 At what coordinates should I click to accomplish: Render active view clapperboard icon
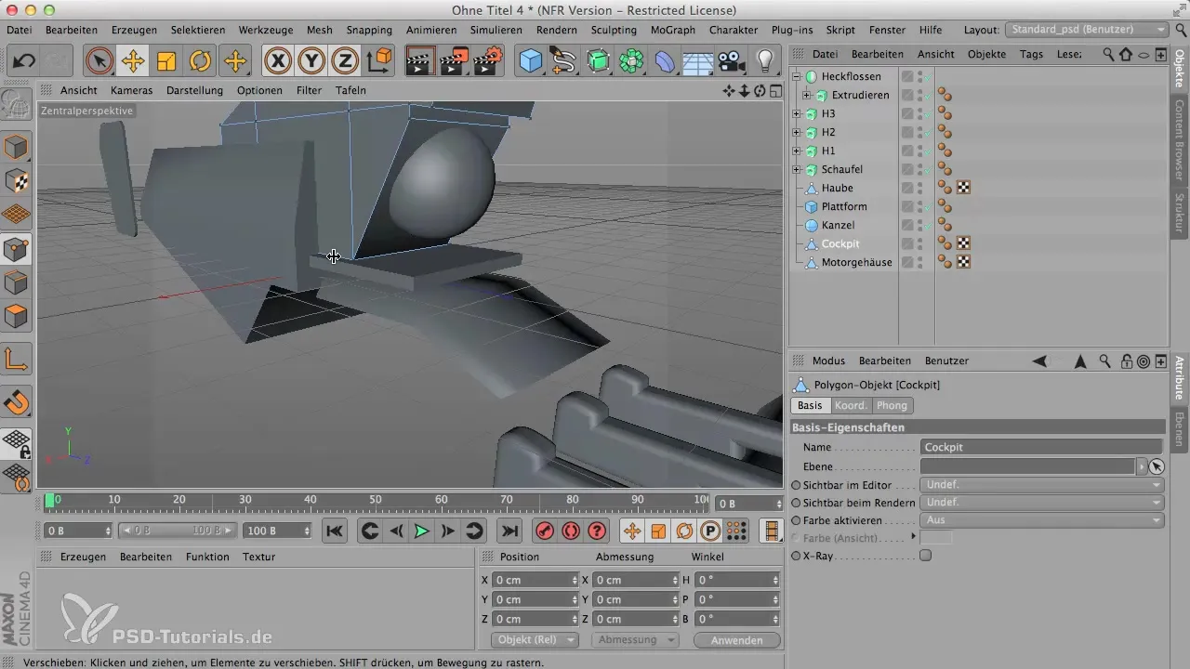[x=421, y=62]
